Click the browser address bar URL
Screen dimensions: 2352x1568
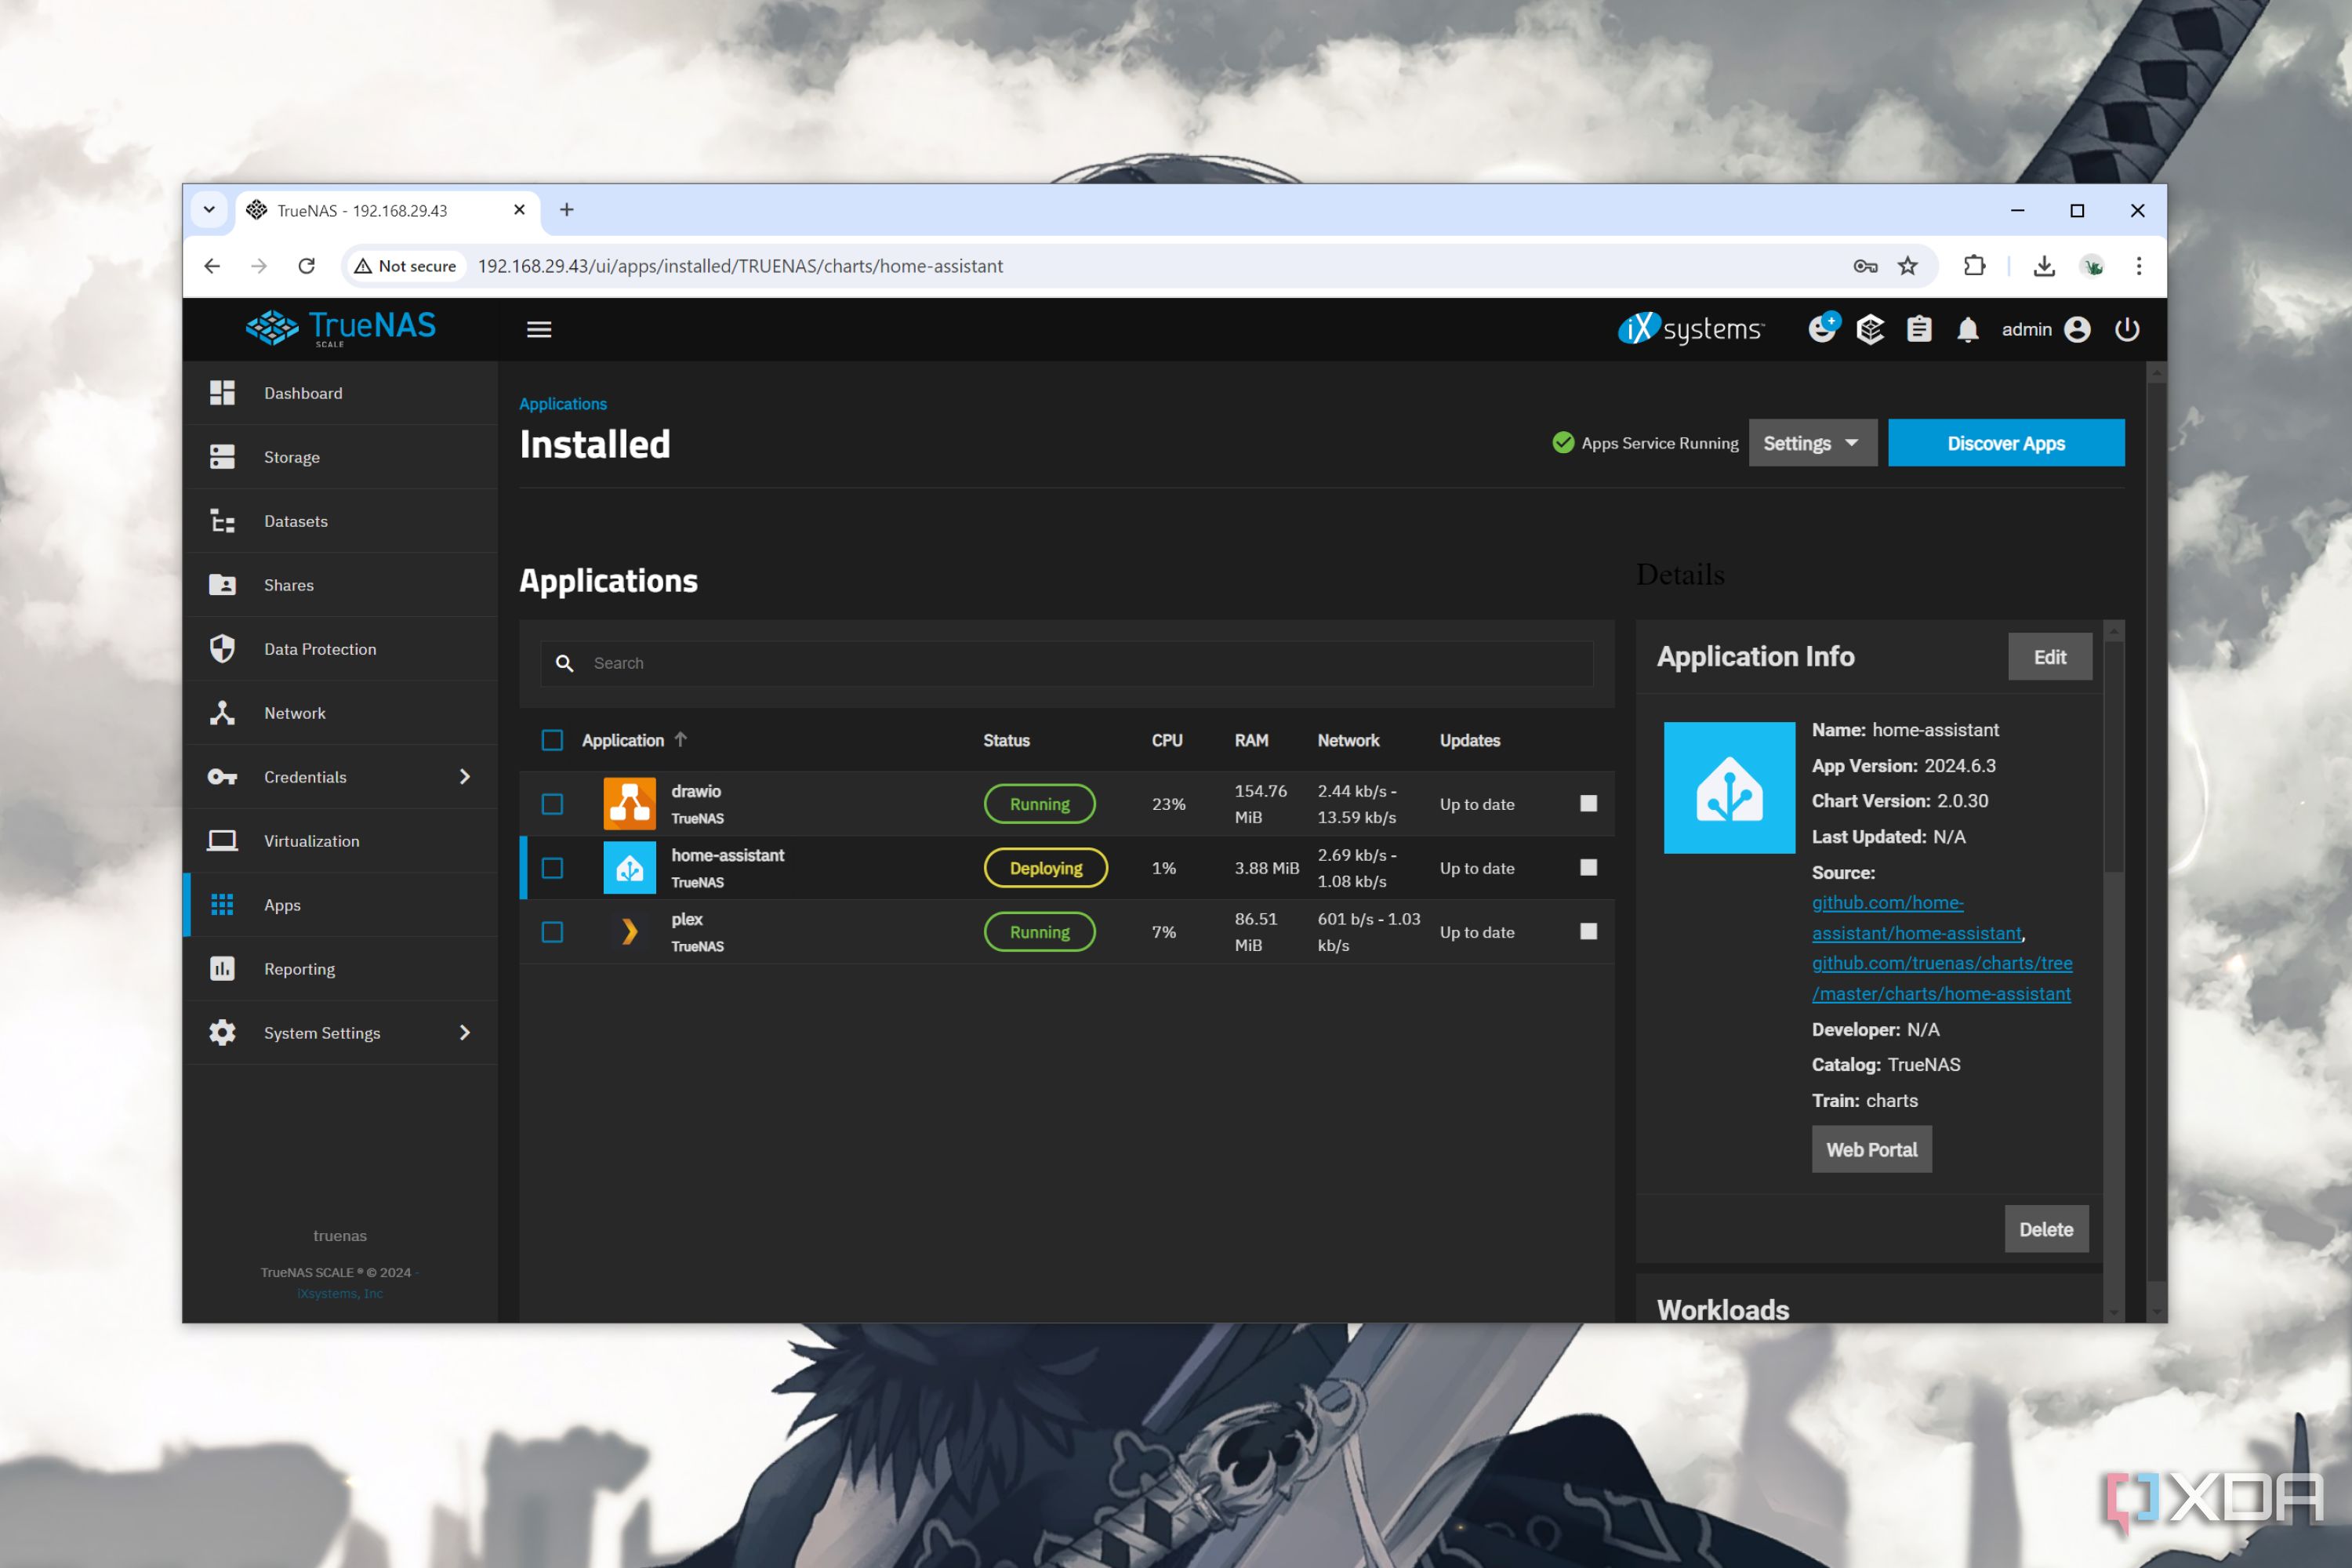pyautogui.click(x=740, y=266)
